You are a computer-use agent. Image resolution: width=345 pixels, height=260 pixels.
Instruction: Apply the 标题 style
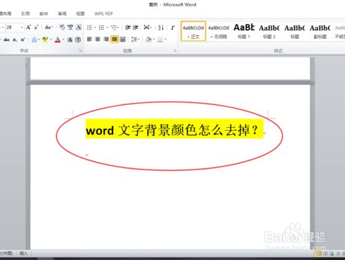[295, 31]
